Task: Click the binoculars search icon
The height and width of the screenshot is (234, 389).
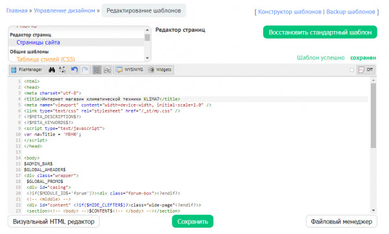Action: [x=52, y=70]
